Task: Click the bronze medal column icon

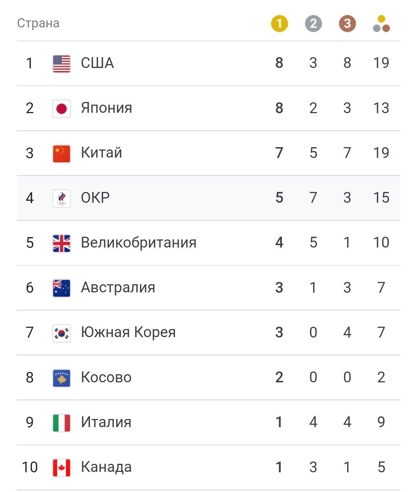Action: click(x=347, y=24)
